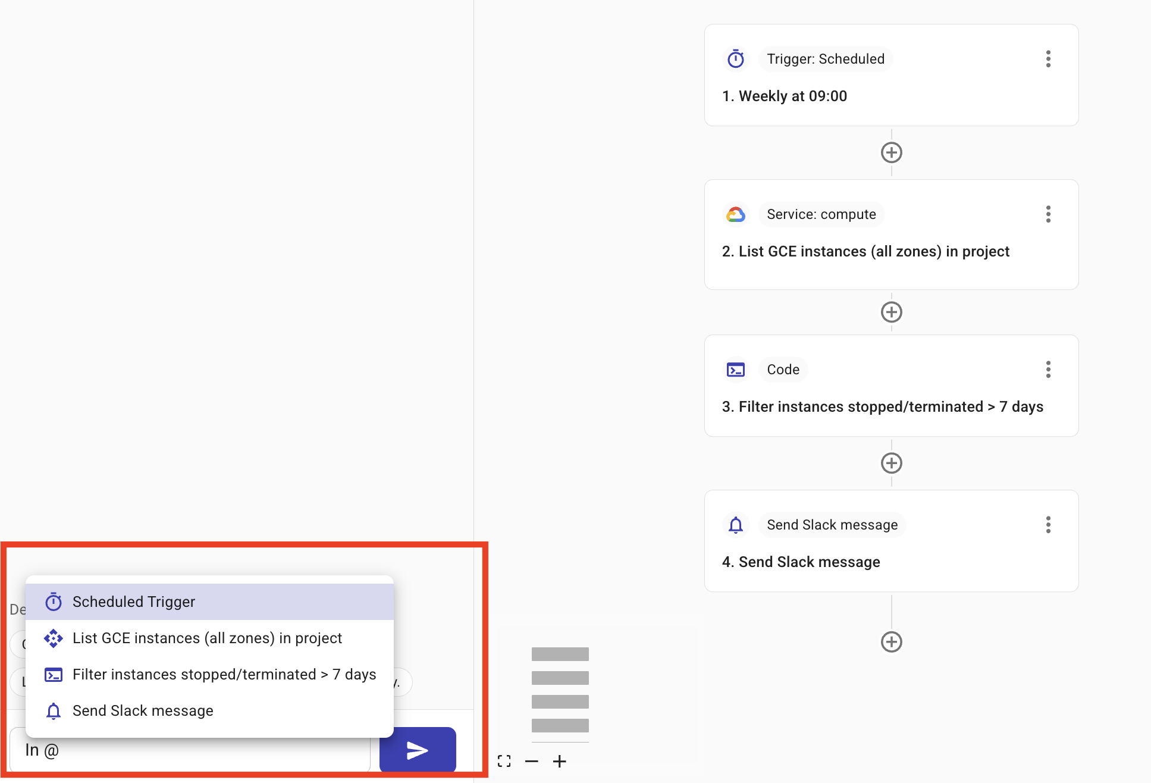The height and width of the screenshot is (783, 1151).
Task: Click the terminal icon on the Code step card
Action: pos(736,369)
